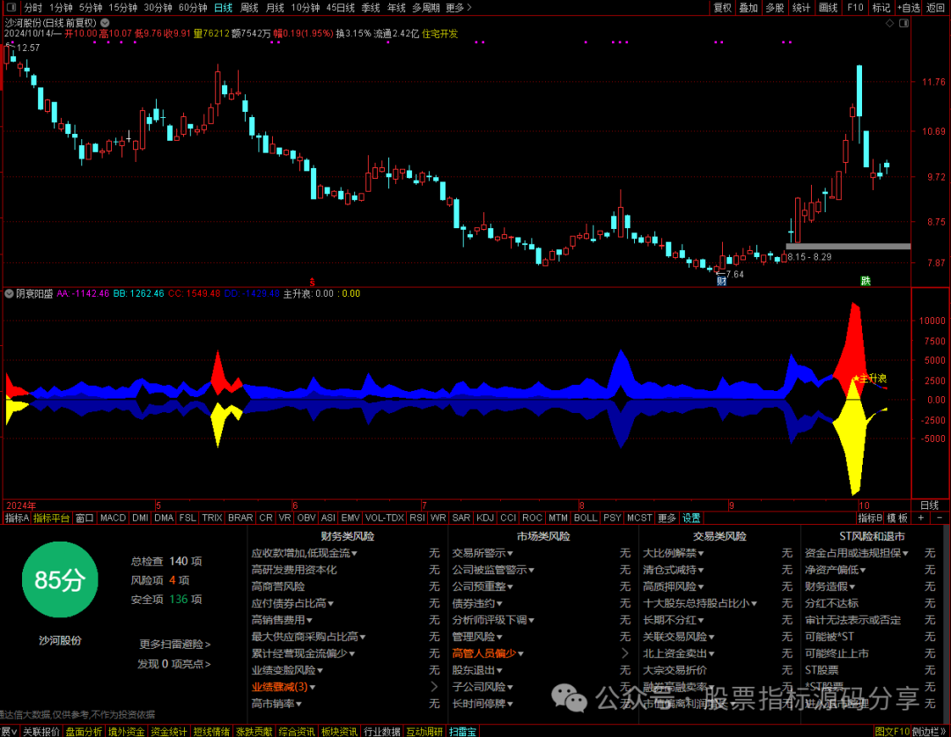Expand 大比例解禁 dropdown
The width and height of the screenshot is (951, 737).
[674, 553]
